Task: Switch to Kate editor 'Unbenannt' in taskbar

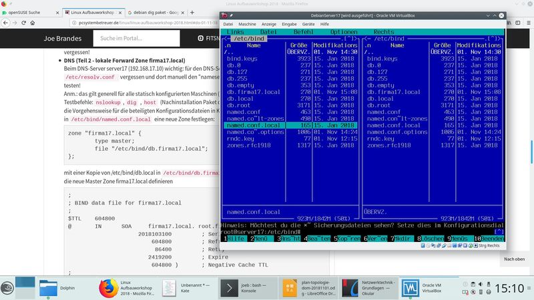Action: [x=188, y=288]
